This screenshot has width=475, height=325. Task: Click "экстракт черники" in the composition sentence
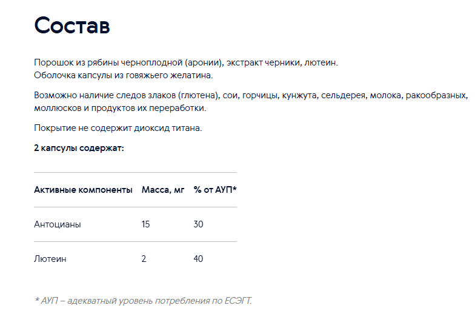coord(264,62)
